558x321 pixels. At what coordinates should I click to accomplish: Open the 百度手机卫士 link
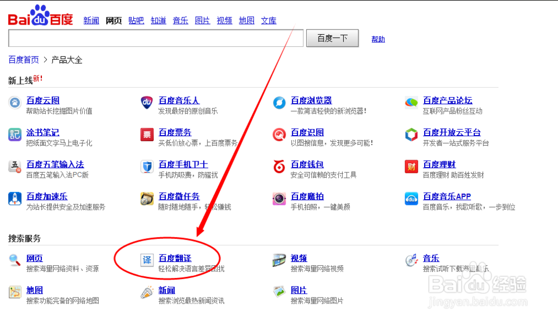coord(183,165)
